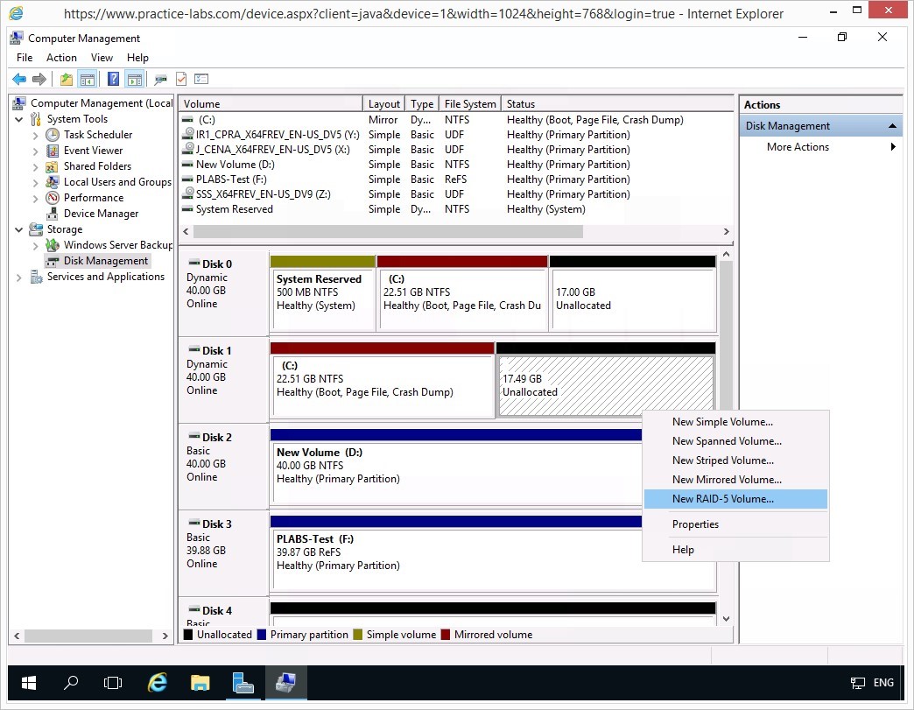The height and width of the screenshot is (710, 914).
Task: Open the Action menu
Action: point(61,58)
